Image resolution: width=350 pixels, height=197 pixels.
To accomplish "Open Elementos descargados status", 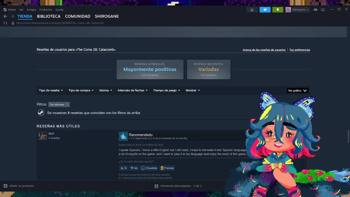I will pyautogui.click(x=181, y=186).
